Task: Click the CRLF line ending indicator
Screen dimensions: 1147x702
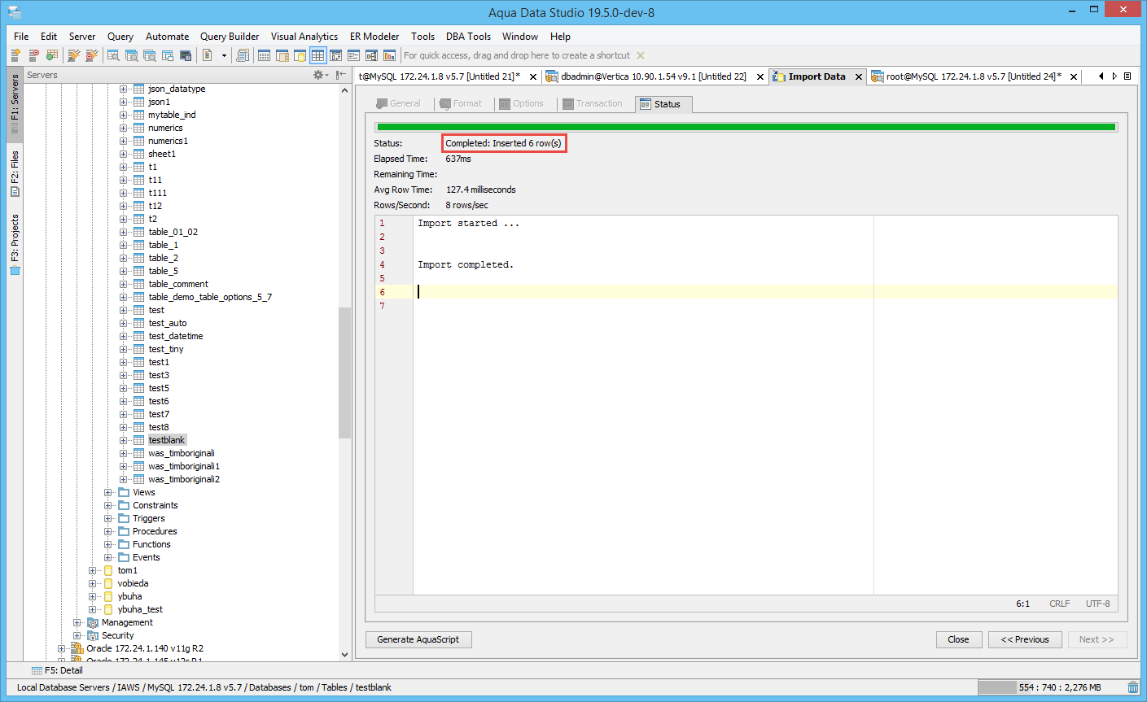Action: click(x=1060, y=604)
